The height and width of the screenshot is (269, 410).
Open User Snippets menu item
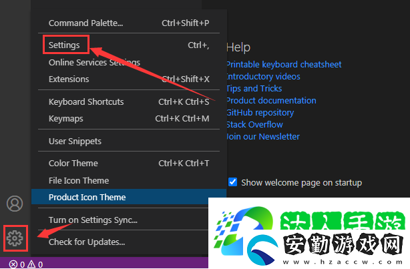129,141
